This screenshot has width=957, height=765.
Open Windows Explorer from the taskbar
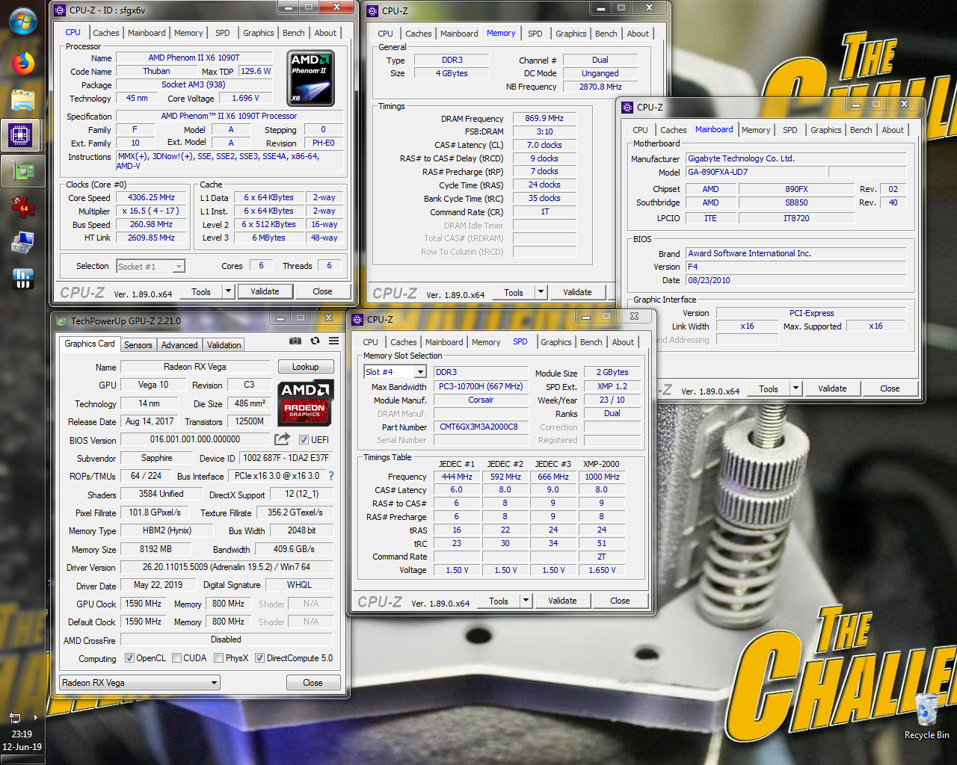pos(22,100)
